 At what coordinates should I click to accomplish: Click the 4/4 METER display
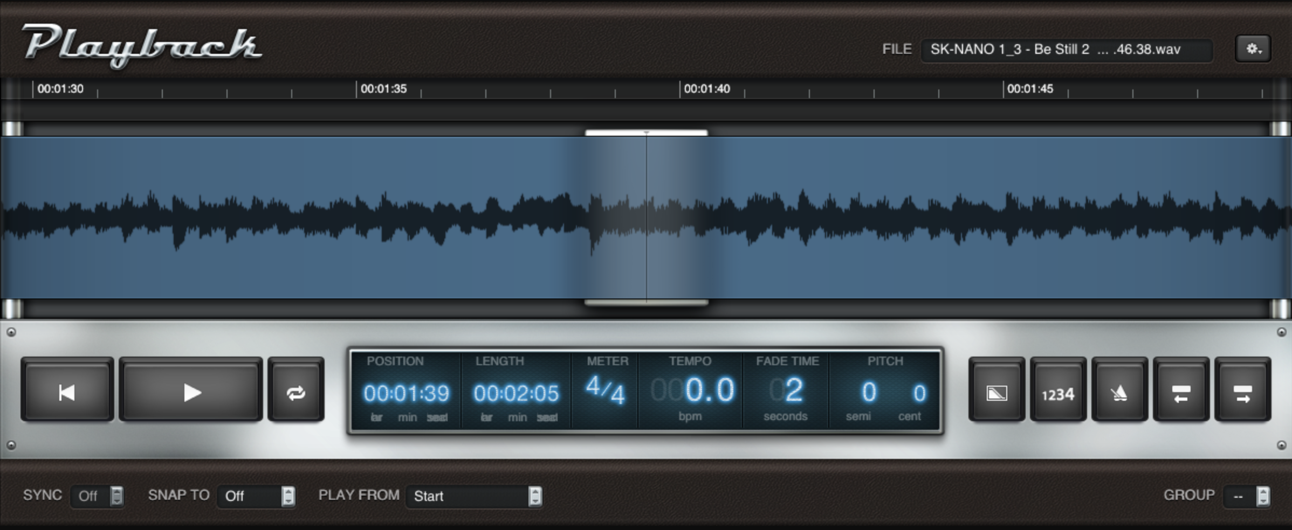click(606, 390)
